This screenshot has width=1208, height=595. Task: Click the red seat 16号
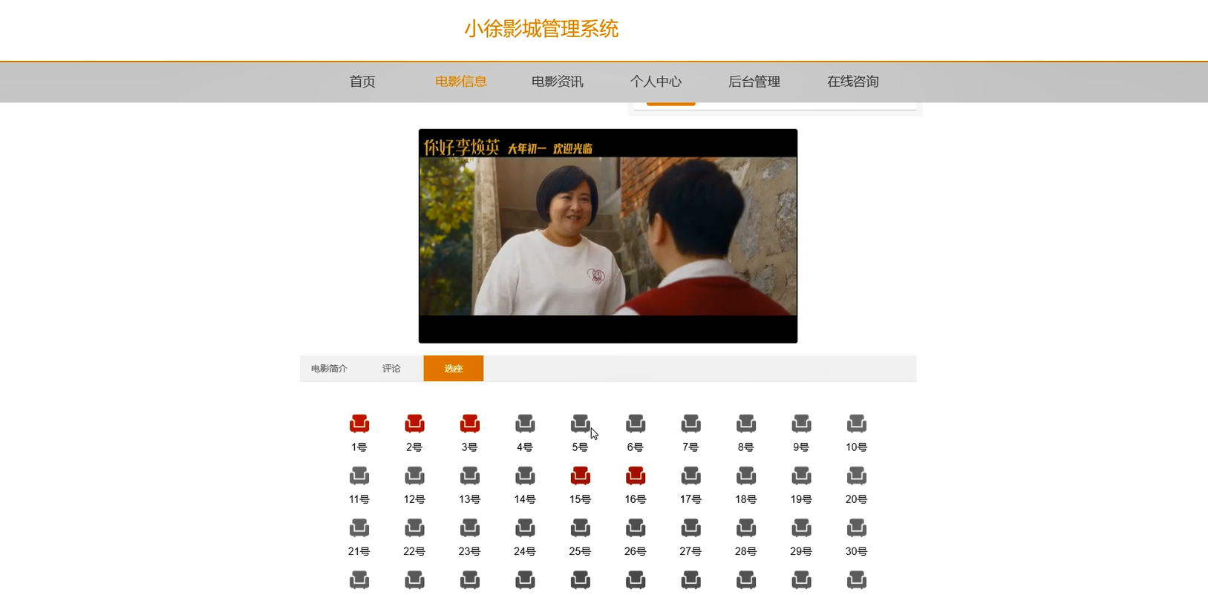pyautogui.click(x=636, y=476)
